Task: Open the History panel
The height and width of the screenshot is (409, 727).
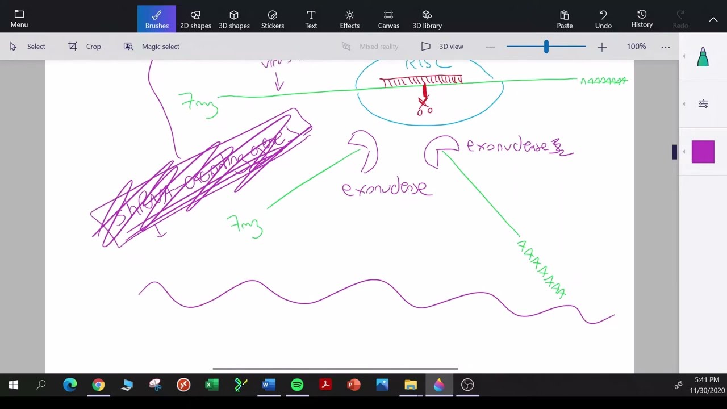Action: coord(642,19)
